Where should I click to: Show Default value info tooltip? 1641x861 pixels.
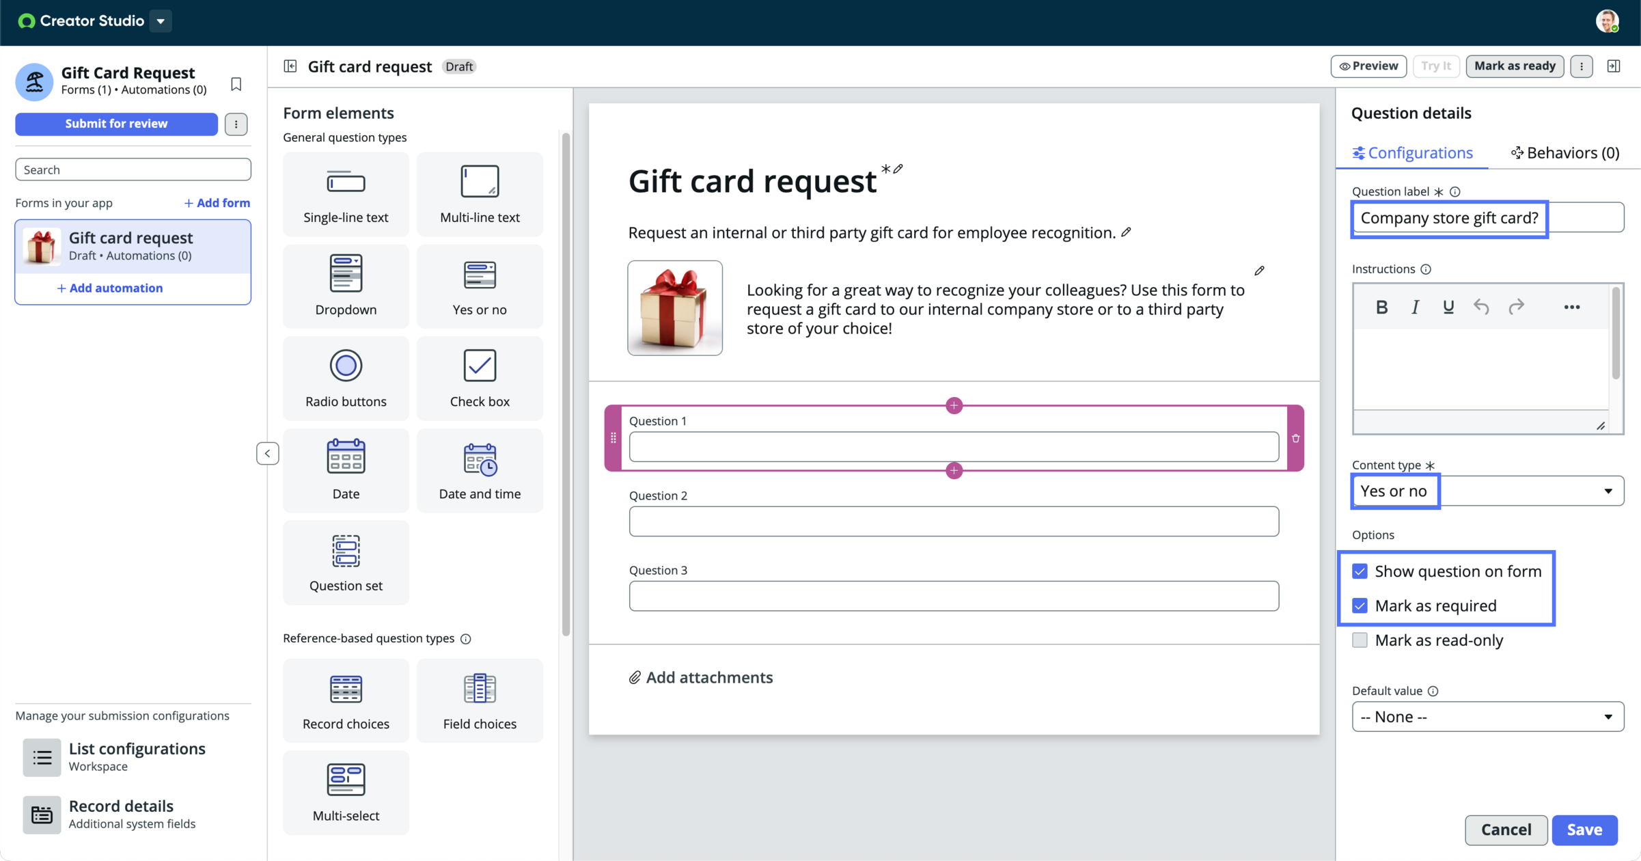point(1433,691)
